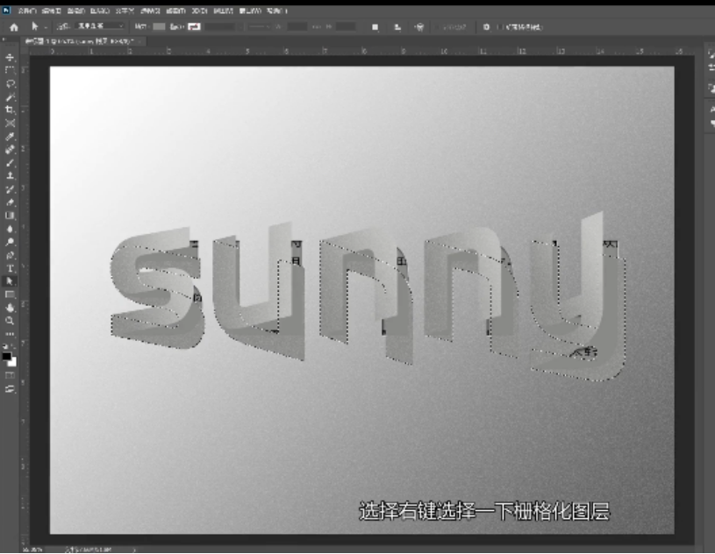
Task: Click the path alignment button
Action: tap(397, 27)
